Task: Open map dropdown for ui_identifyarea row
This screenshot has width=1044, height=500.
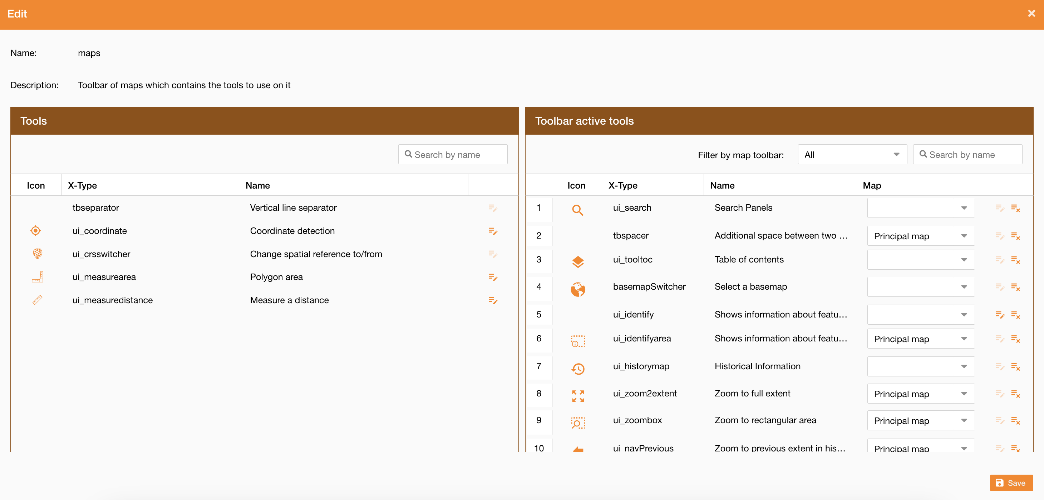Action: tap(921, 339)
